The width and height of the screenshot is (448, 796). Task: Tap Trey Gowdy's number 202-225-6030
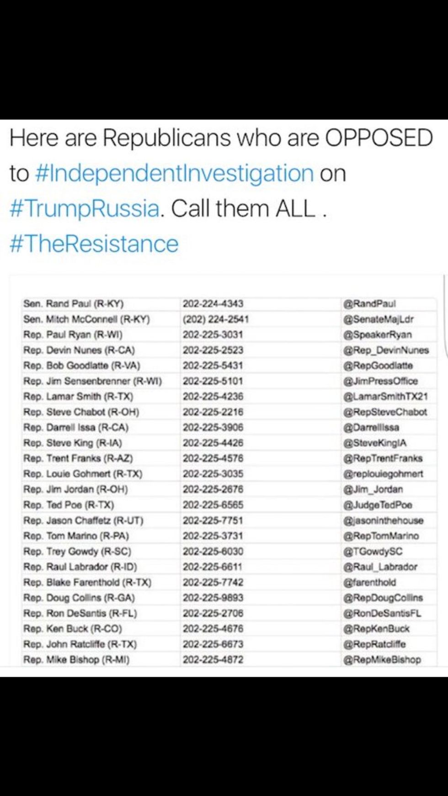point(213,552)
